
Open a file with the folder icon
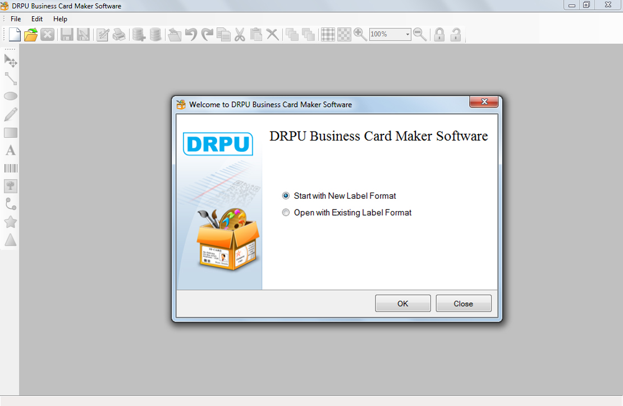click(x=31, y=35)
